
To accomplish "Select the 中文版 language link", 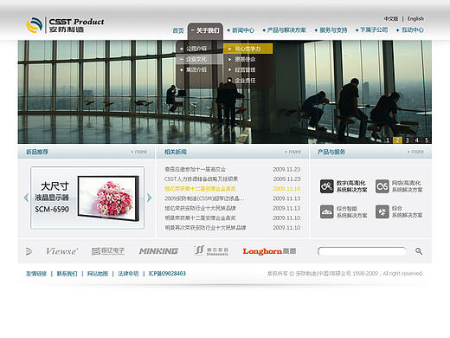I will (391, 19).
